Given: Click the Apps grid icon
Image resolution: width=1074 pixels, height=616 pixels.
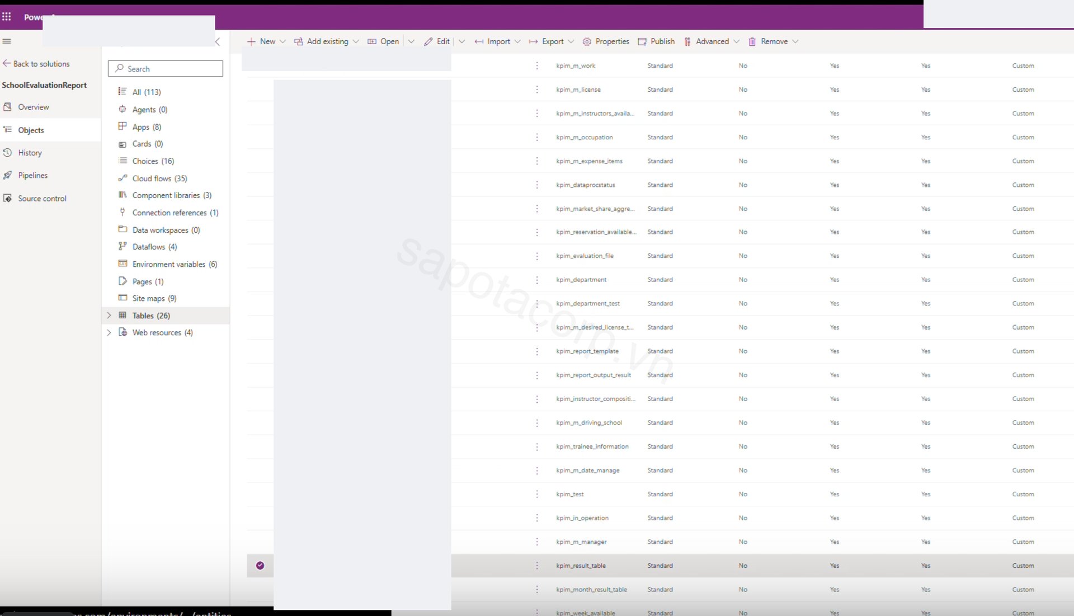Looking at the screenshot, I should pyautogui.click(x=123, y=126).
